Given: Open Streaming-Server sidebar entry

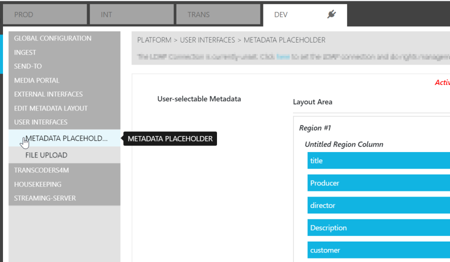Looking at the screenshot, I should pos(45,198).
